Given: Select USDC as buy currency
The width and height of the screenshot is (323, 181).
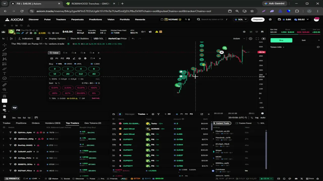Looking at the screenshot, I should [x=68, y=64].
